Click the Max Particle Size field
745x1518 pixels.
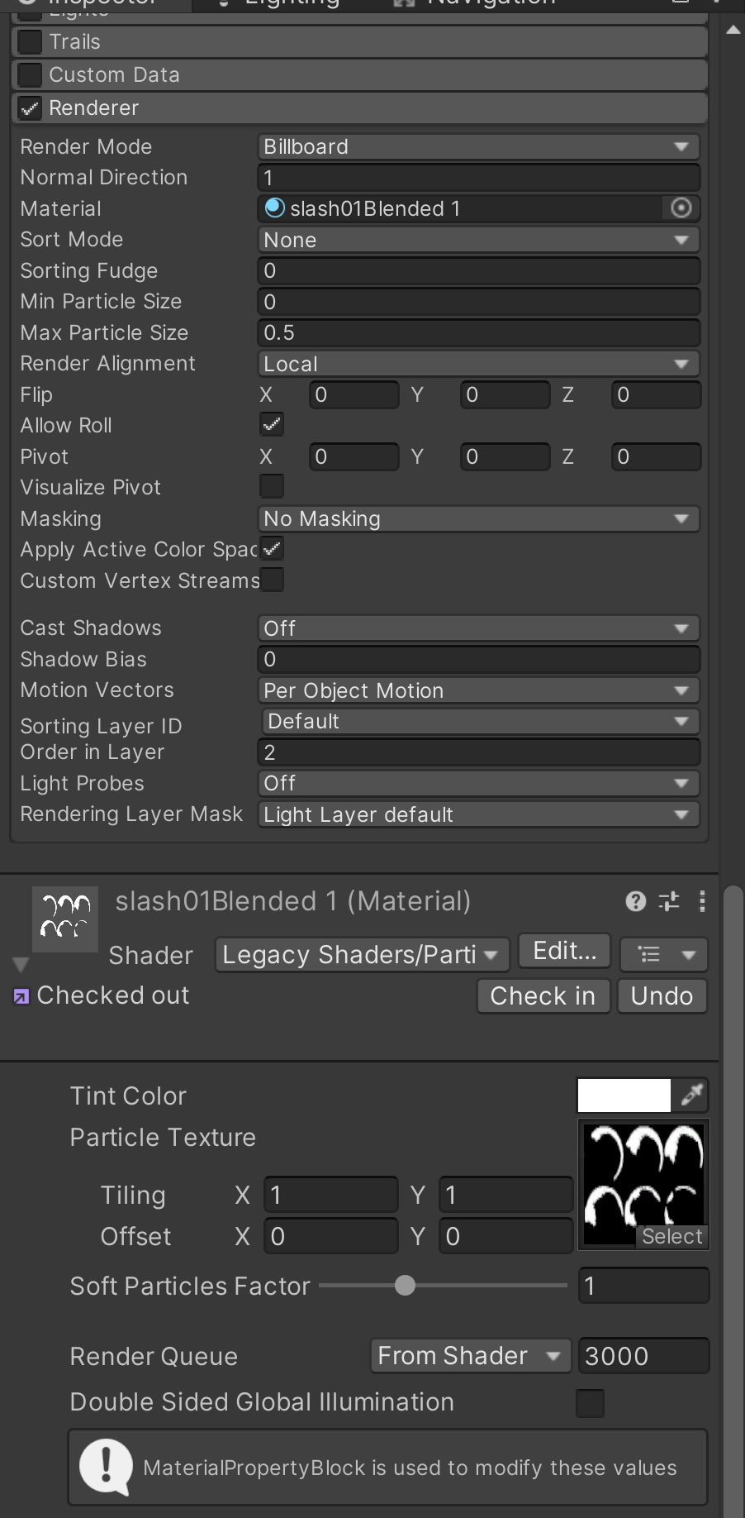coord(478,333)
